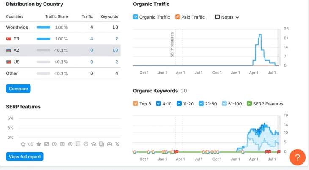Image resolution: width=309 pixels, height=170 pixels.
Task: Click the Turkey flag in TR row
Action: [8, 39]
